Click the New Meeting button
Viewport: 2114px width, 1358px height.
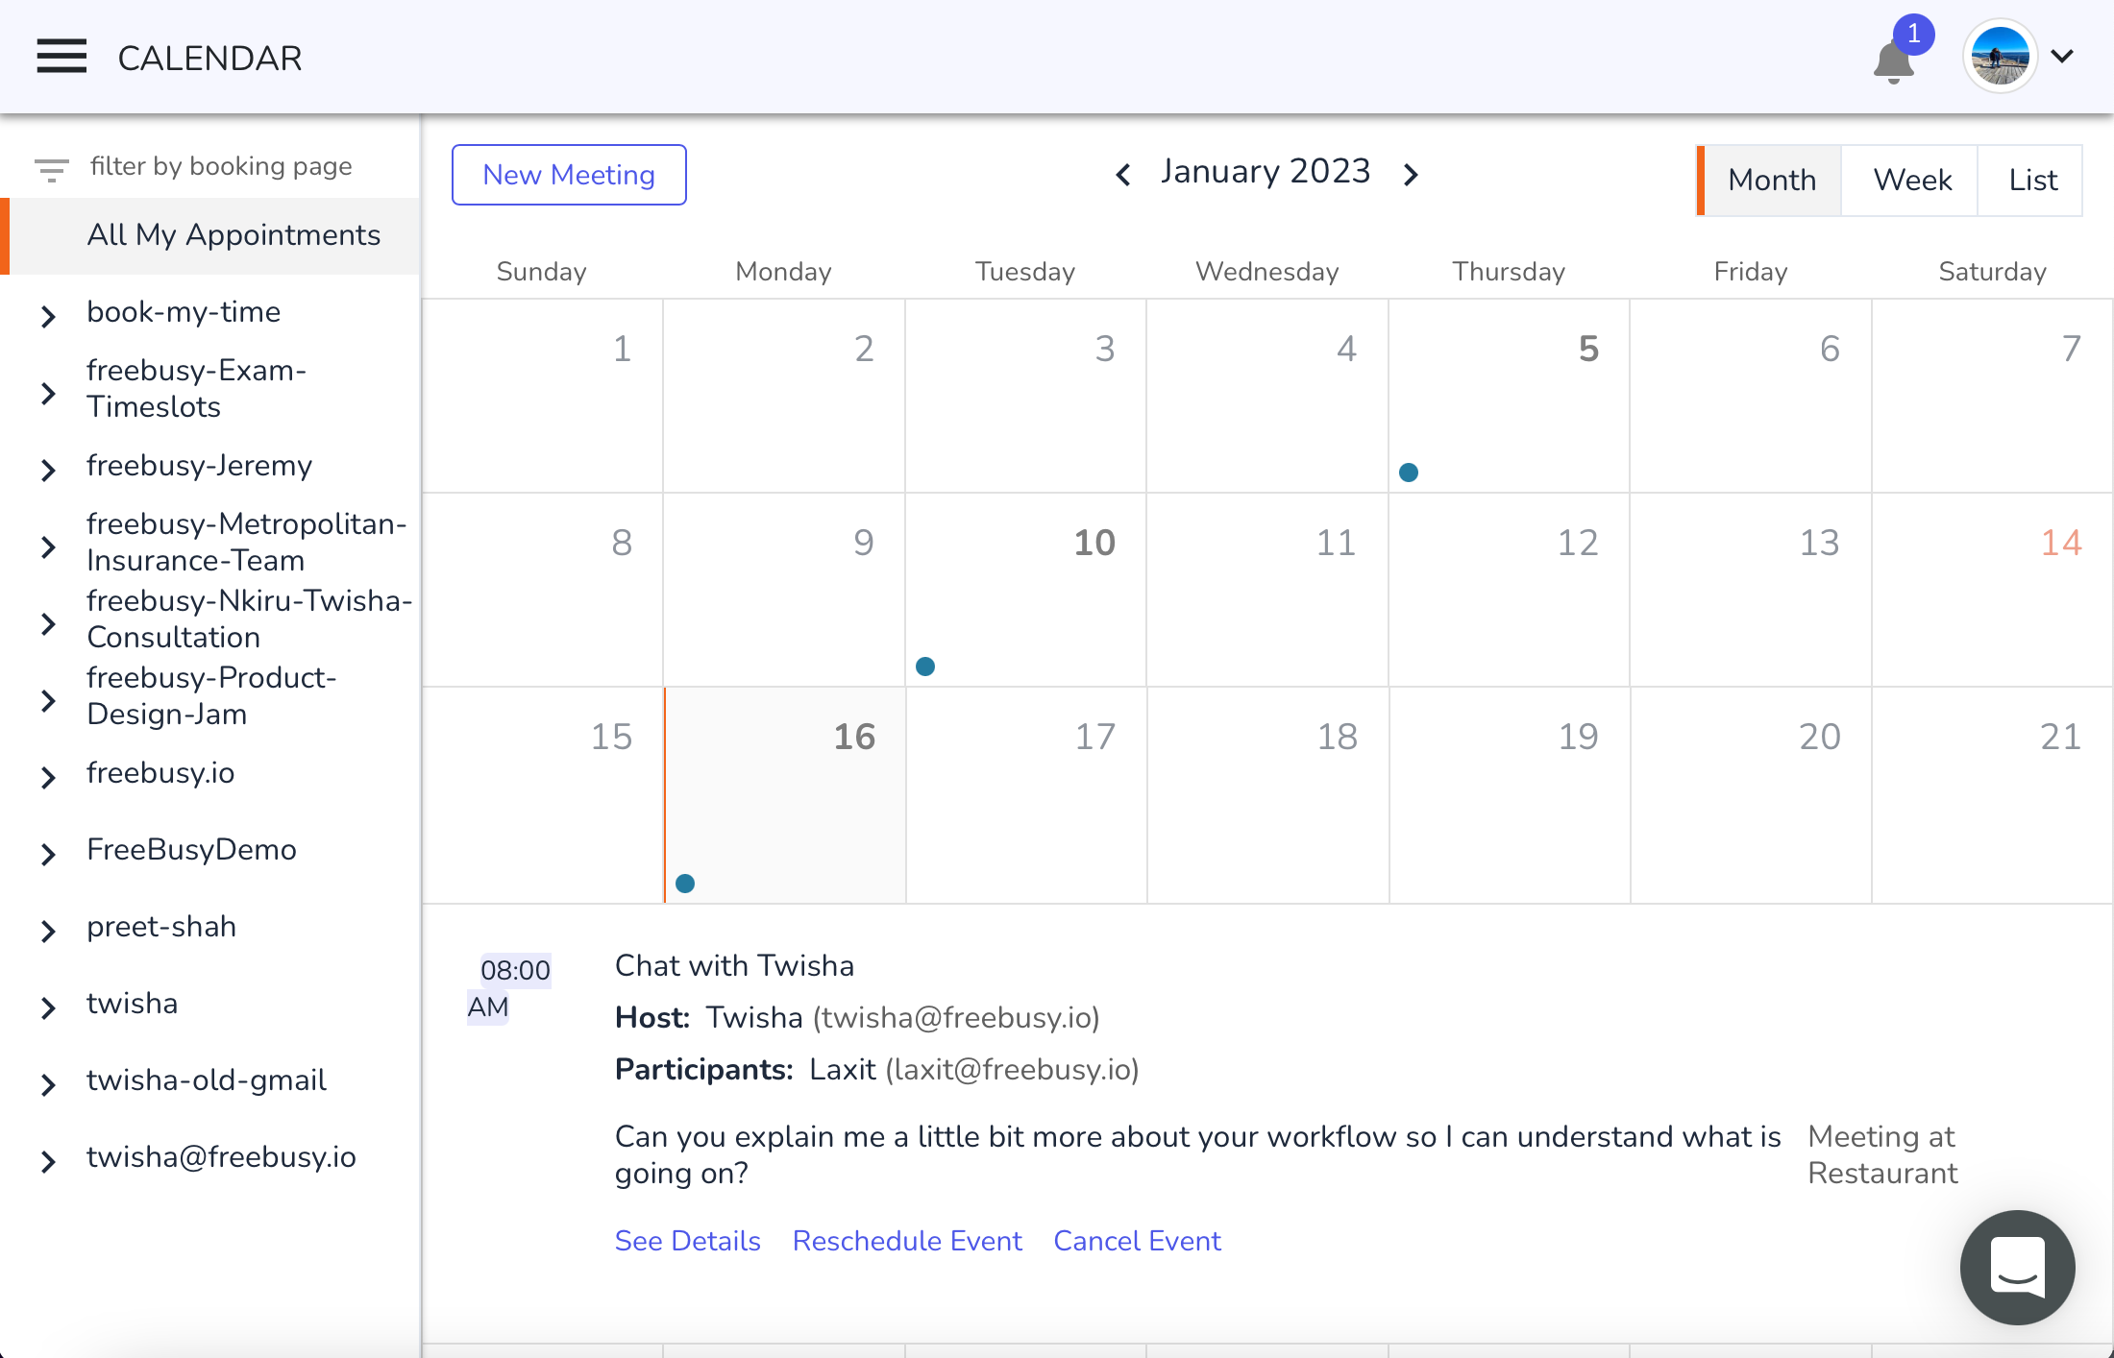[x=569, y=175]
